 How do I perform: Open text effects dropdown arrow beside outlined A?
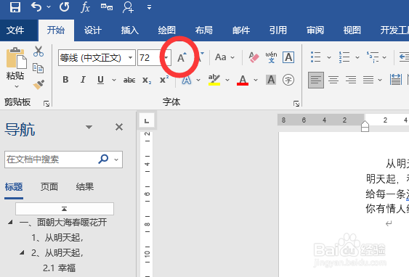point(198,80)
